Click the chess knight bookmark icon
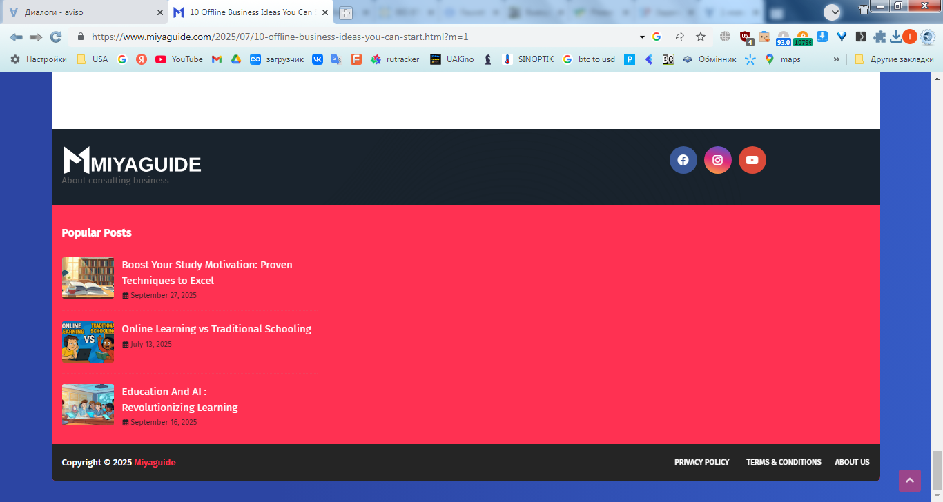This screenshot has height=502, width=943. pos(488,59)
